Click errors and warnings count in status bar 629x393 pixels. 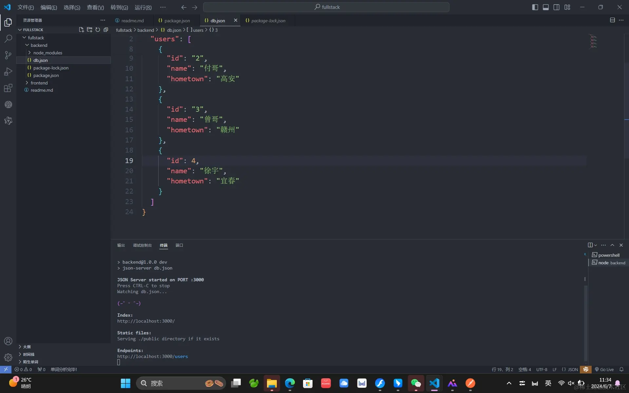click(x=23, y=369)
